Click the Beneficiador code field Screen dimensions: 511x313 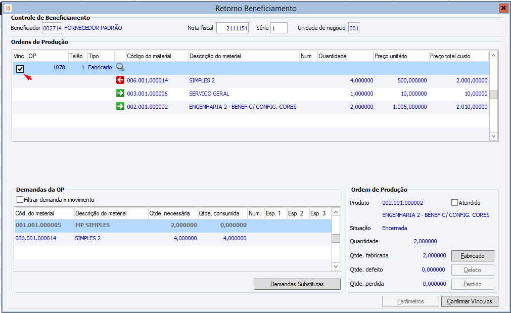coord(52,28)
